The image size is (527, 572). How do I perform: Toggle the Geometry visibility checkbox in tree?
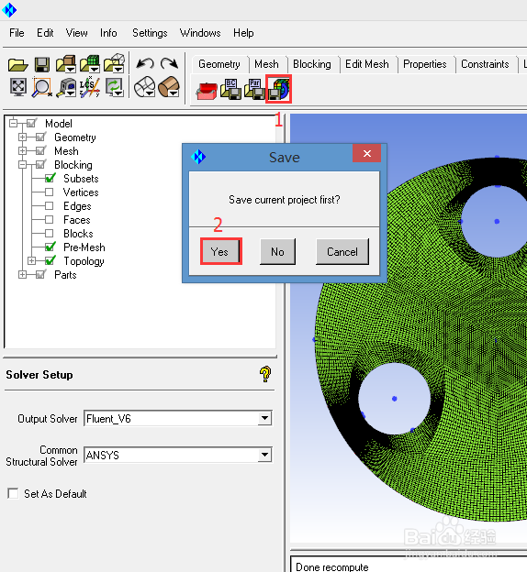(x=40, y=137)
